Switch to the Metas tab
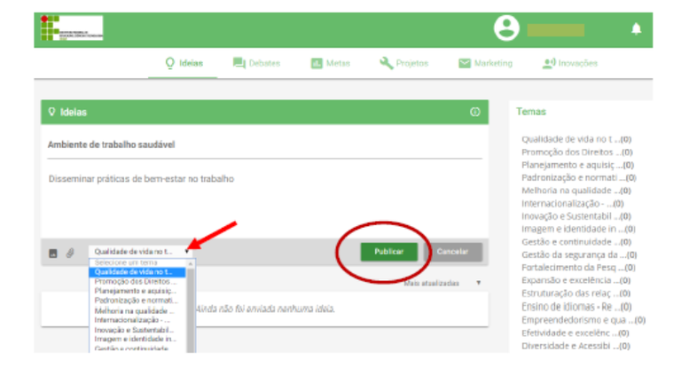The height and width of the screenshot is (391, 681). point(330,63)
